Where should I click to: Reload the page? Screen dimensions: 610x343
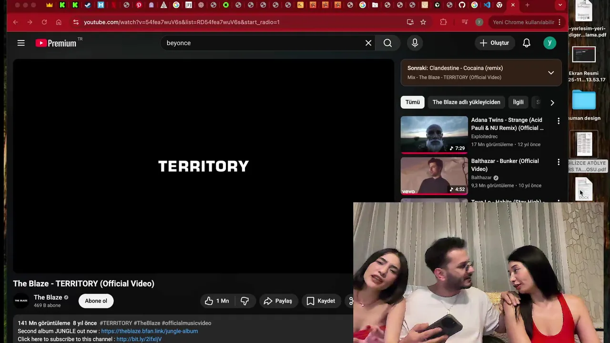coord(44,22)
